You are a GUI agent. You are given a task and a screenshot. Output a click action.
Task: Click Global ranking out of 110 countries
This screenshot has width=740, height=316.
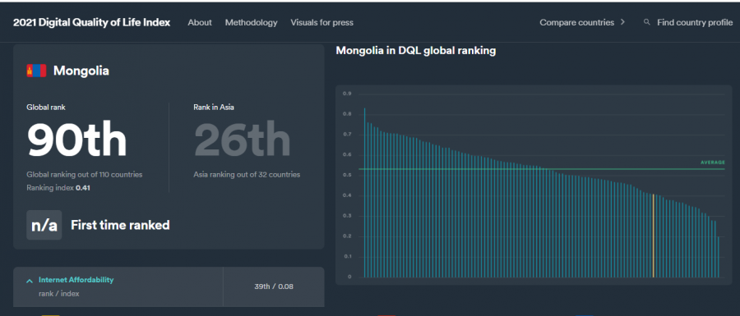pos(85,175)
